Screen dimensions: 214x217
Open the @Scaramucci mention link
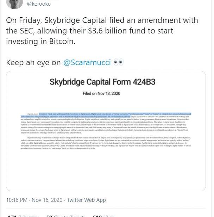[x=87, y=63]
